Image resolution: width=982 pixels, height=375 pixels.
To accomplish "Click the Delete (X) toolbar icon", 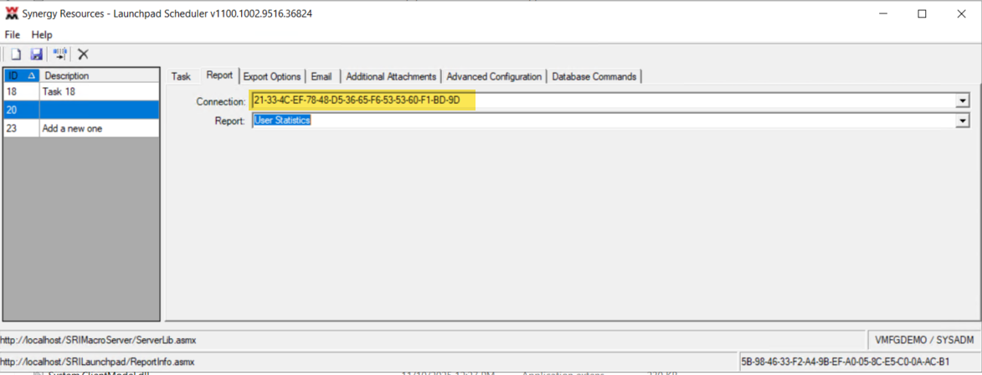I will coord(83,54).
